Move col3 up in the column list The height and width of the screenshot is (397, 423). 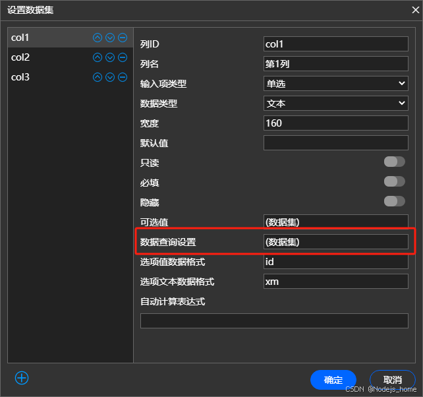98,77
